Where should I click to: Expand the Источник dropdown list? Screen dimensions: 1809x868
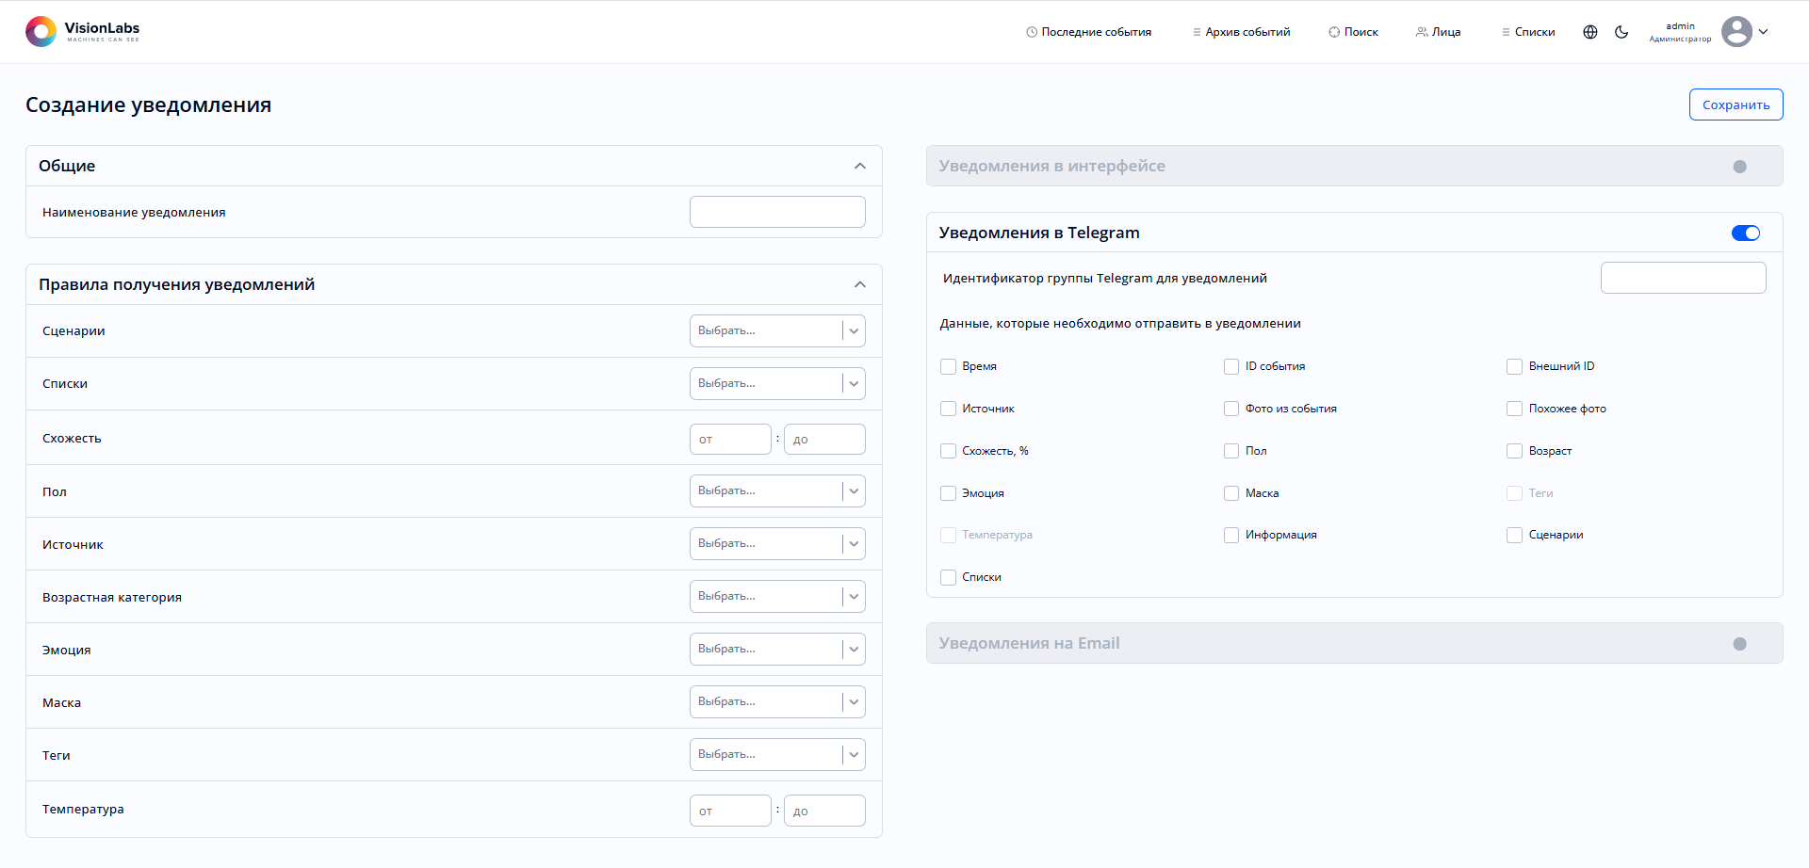click(x=776, y=544)
